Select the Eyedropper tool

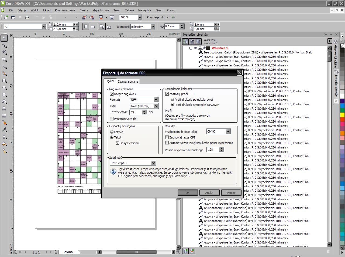pos(4,130)
